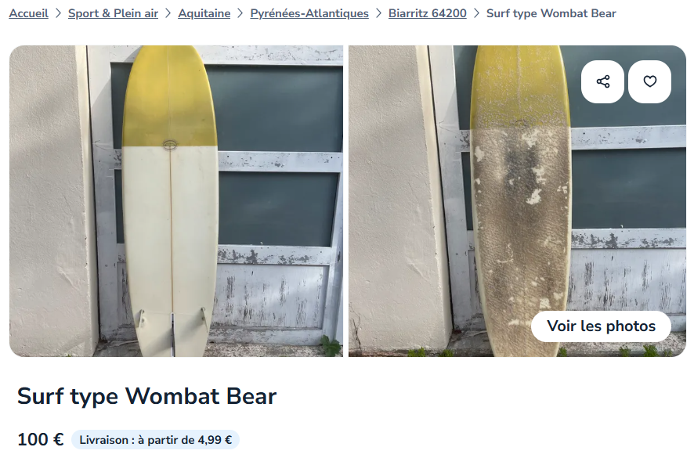Select the Biarritz 64200 breadcrumb
Viewport: 694px width, 465px height.
(x=428, y=13)
